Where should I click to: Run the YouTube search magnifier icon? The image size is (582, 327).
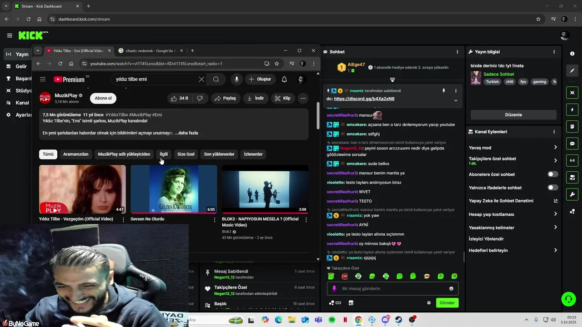coord(216,79)
